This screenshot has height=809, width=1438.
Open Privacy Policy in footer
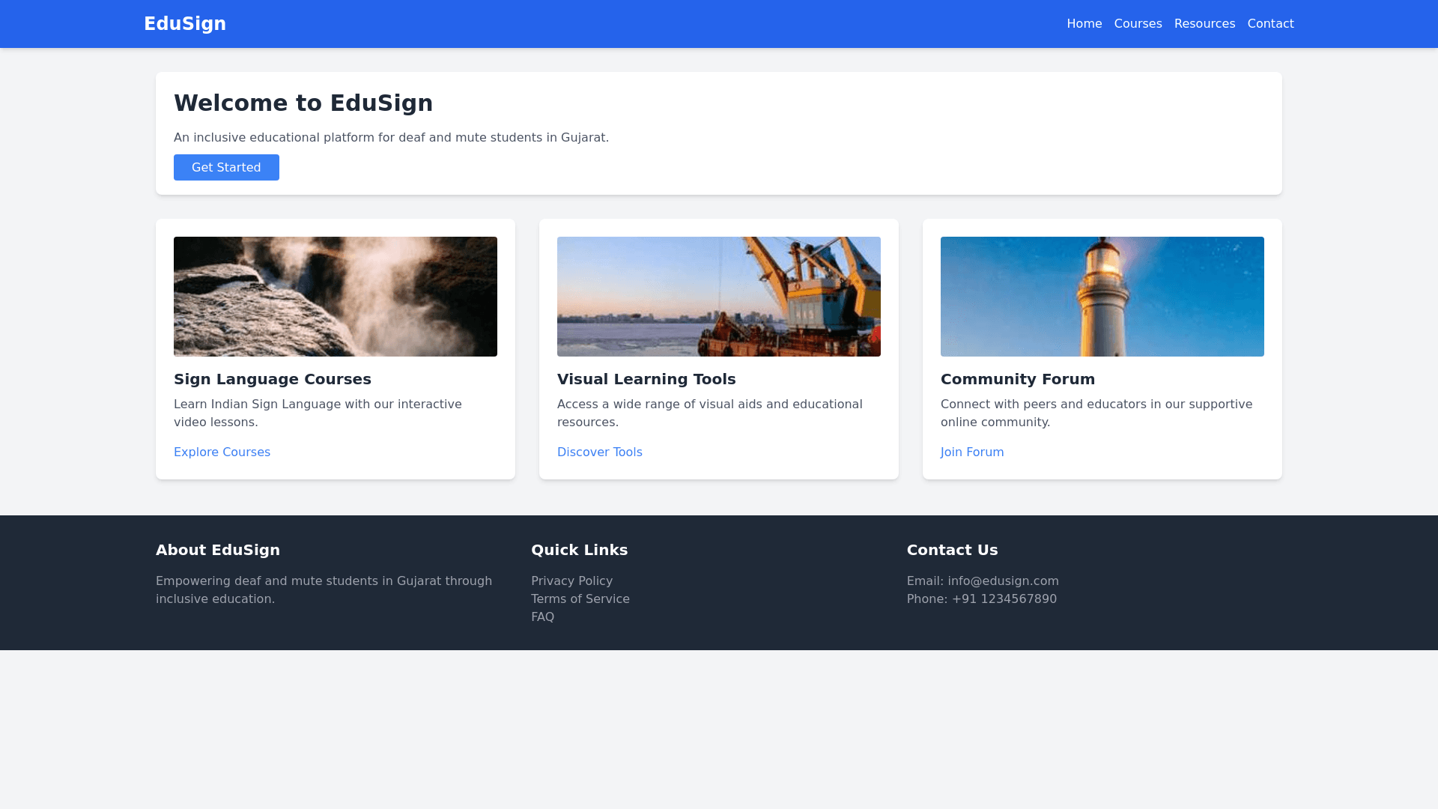[x=571, y=581]
